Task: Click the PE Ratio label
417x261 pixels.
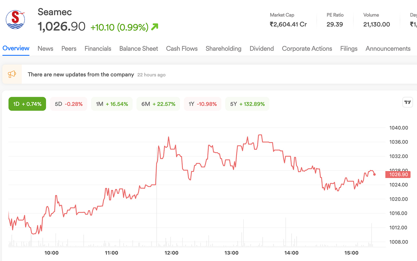Action: (x=335, y=15)
